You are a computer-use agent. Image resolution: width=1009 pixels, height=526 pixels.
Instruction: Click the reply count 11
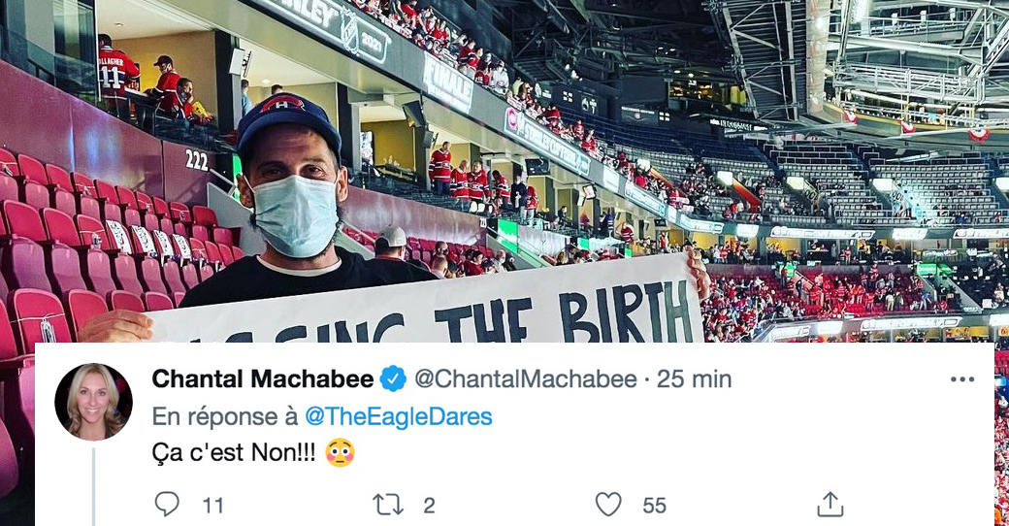213,506
